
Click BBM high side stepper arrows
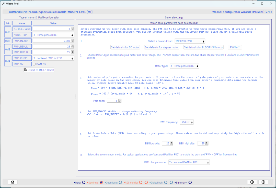[x=207, y=143]
